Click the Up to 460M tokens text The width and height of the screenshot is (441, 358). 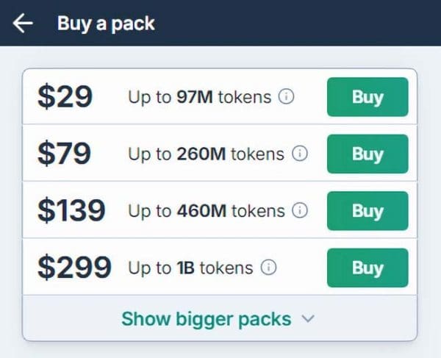[207, 211]
